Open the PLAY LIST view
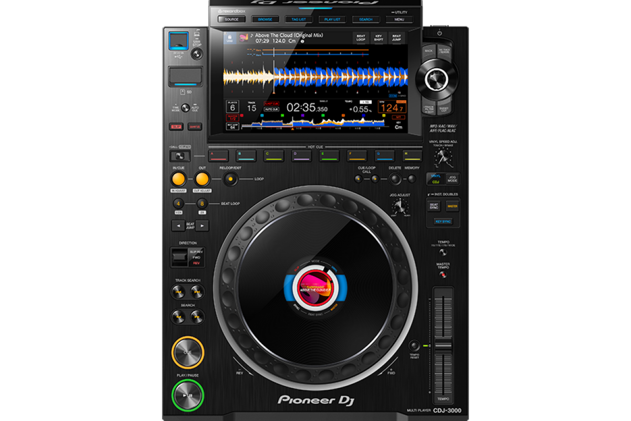The width and height of the screenshot is (631, 421). click(x=332, y=19)
